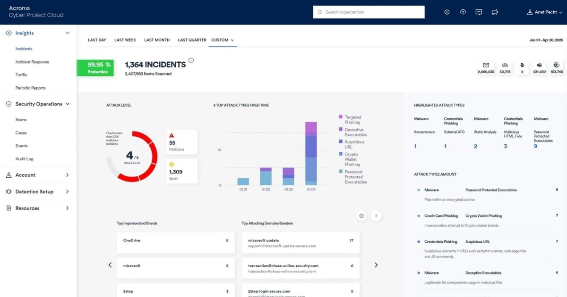Open the feedback chat bubble icon
This screenshot has width=567, height=297.
tap(479, 12)
